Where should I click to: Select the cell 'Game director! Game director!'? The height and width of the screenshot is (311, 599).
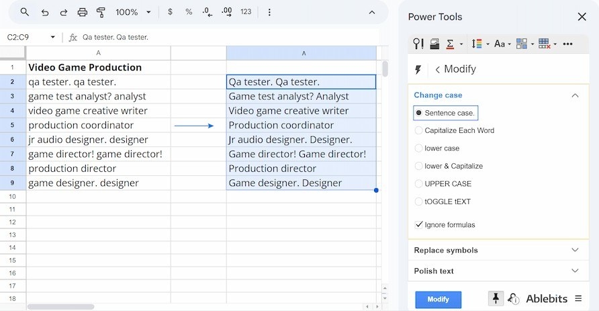coord(301,154)
